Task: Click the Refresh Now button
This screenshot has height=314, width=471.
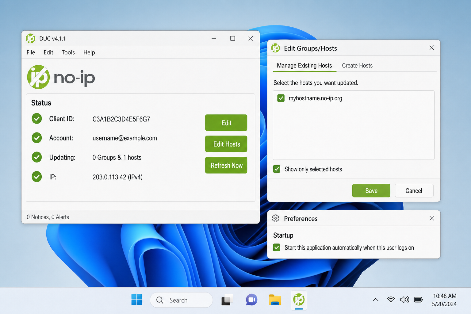Action: [226, 165]
